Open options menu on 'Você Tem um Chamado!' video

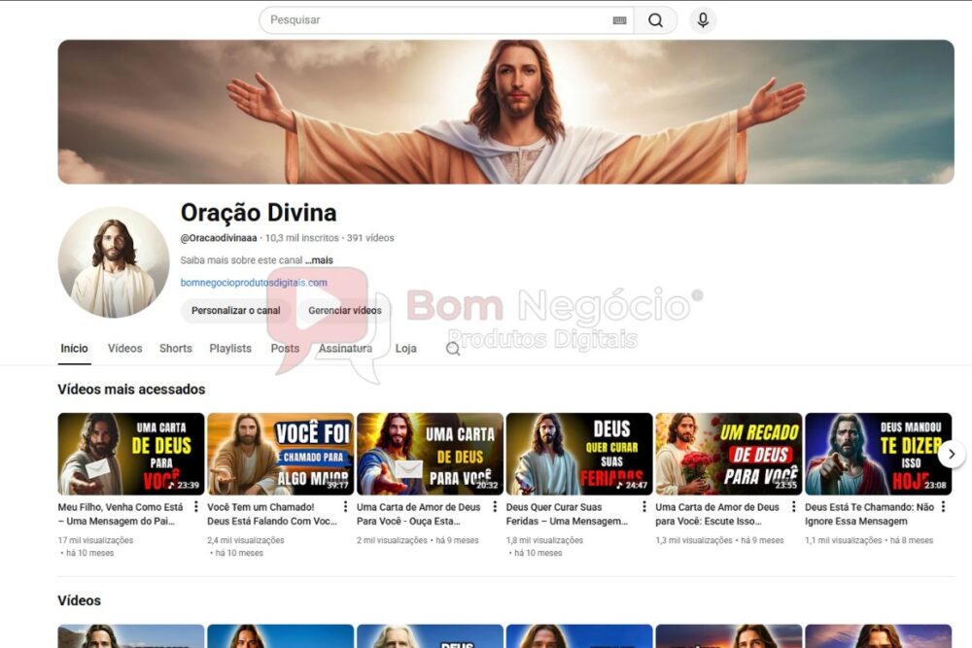tap(344, 507)
